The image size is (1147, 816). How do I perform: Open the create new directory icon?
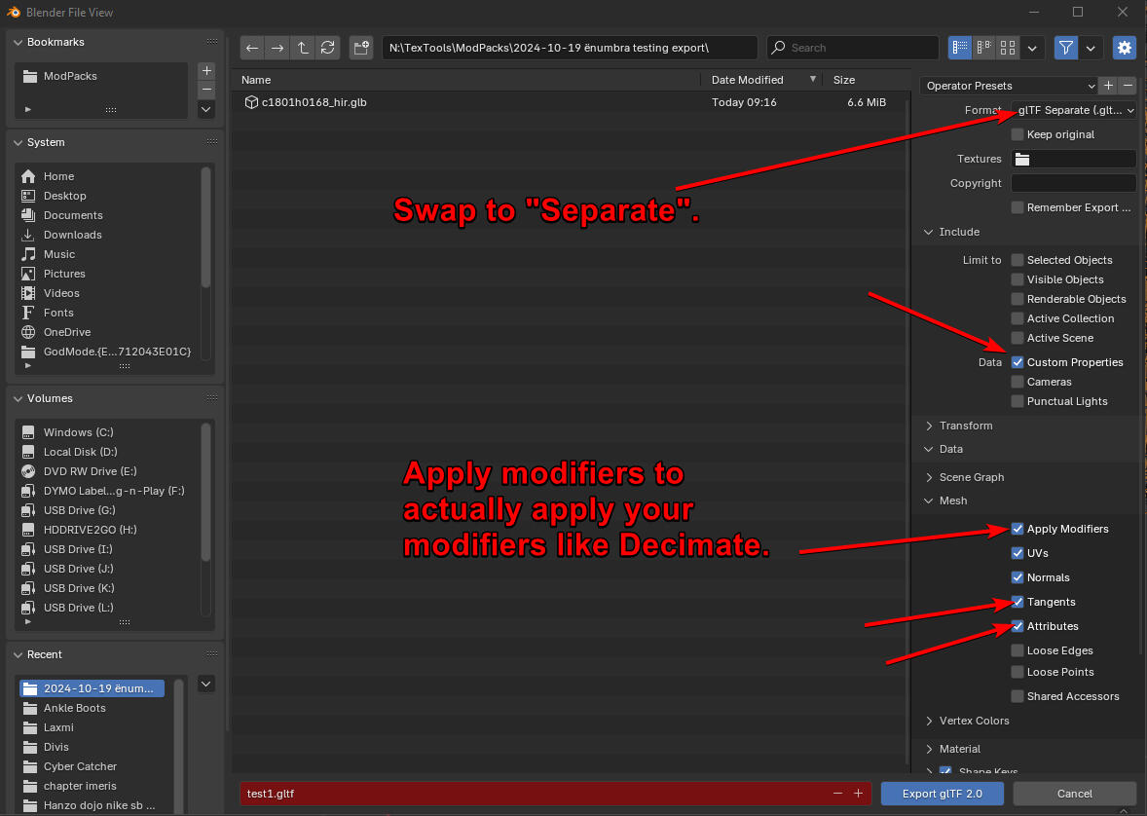pos(360,47)
